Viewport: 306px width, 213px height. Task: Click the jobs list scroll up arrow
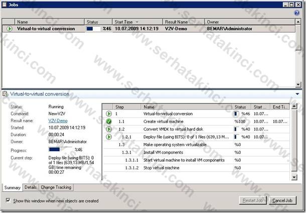click(298, 22)
